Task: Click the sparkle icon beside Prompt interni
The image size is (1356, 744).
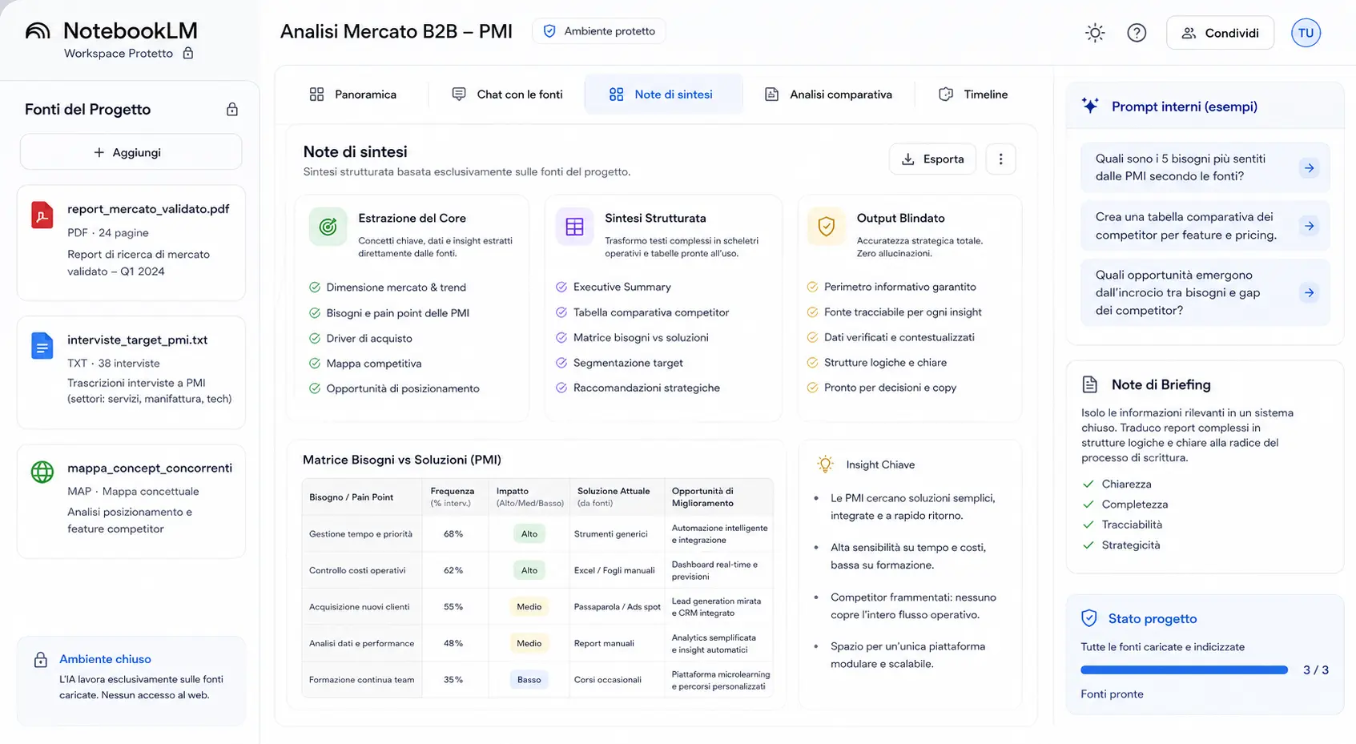Action: coord(1090,106)
